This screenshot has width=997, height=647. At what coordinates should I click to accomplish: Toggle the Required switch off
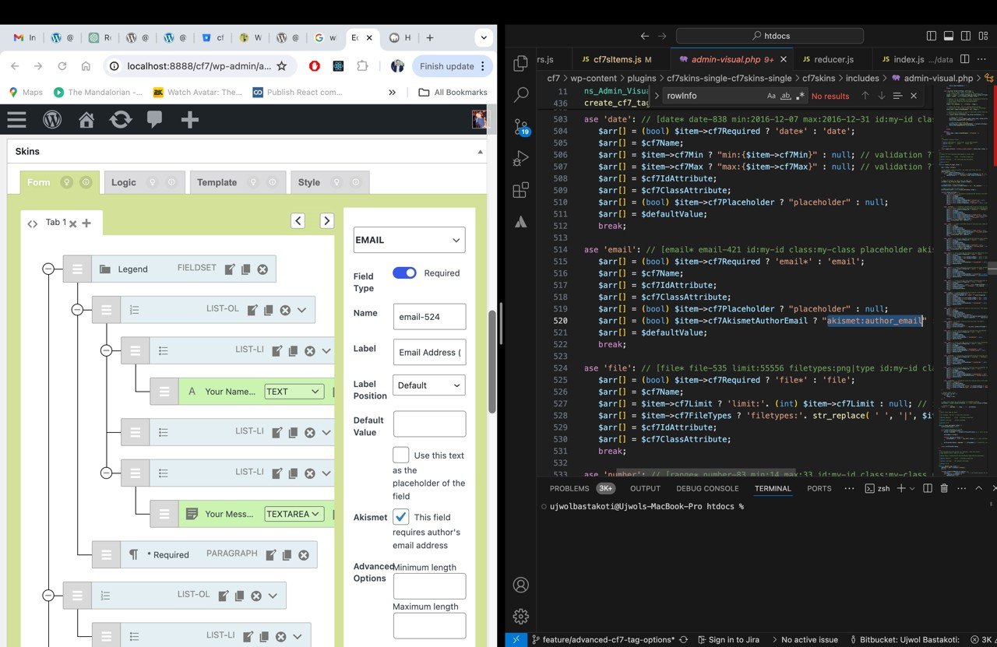pyautogui.click(x=404, y=273)
